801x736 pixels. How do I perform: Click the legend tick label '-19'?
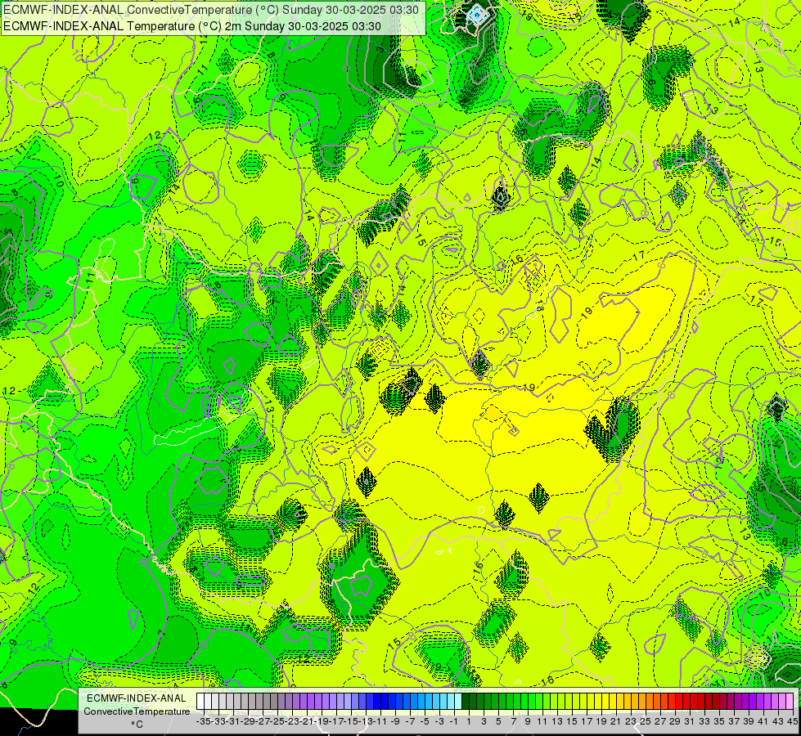click(322, 721)
